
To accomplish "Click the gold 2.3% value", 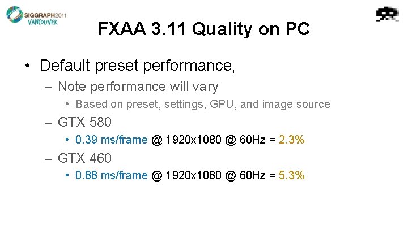I will (x=291, y=140).
